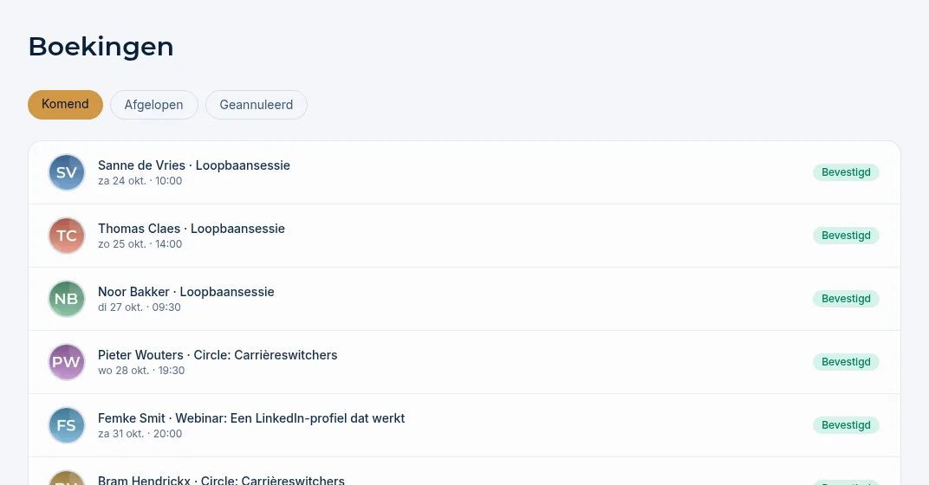Image resolution: width=929 pixels, height=485 pixels.
Task: Click Noor Bakker NB avatar
Action: [x=67, y=299]
